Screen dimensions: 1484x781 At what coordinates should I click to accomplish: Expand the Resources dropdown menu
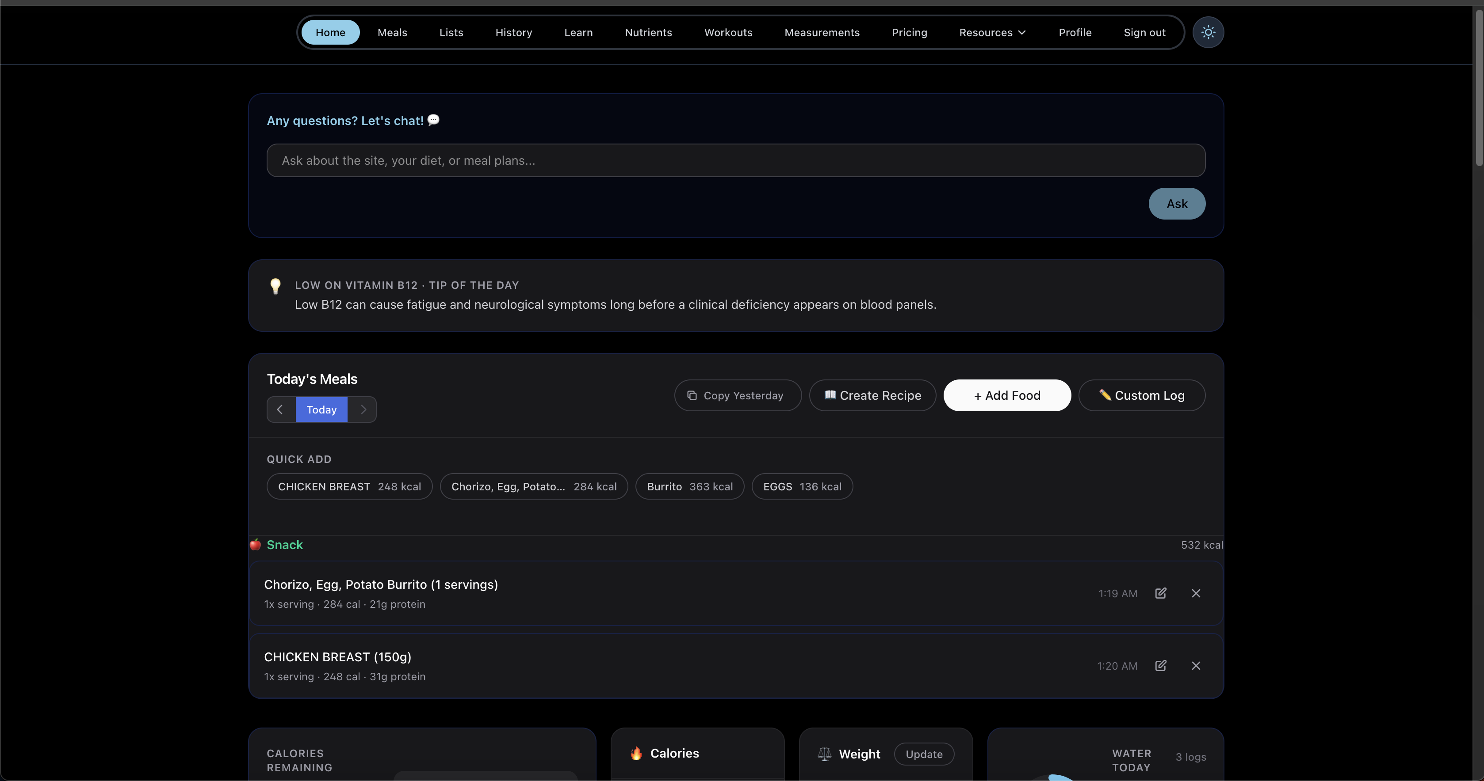pos(992,32)
